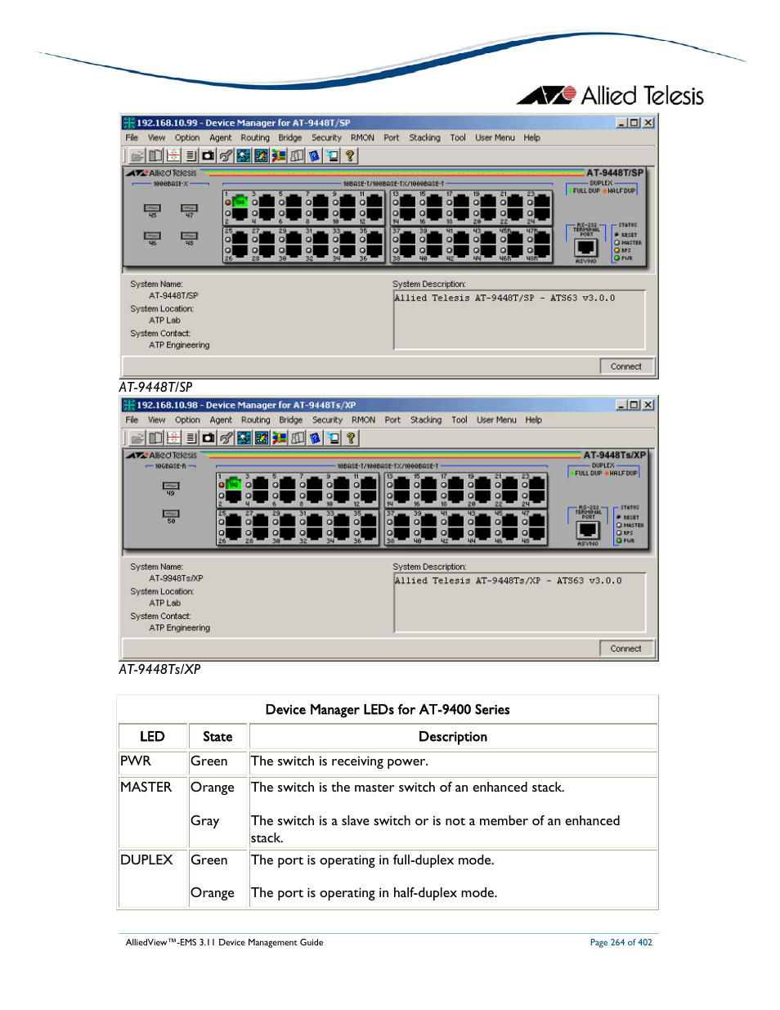Image resolution: width=780 pixels, height=1010 pixels.
Task: Open Stacking menu in AT-9448T/SP window
Action: (424, 137)
